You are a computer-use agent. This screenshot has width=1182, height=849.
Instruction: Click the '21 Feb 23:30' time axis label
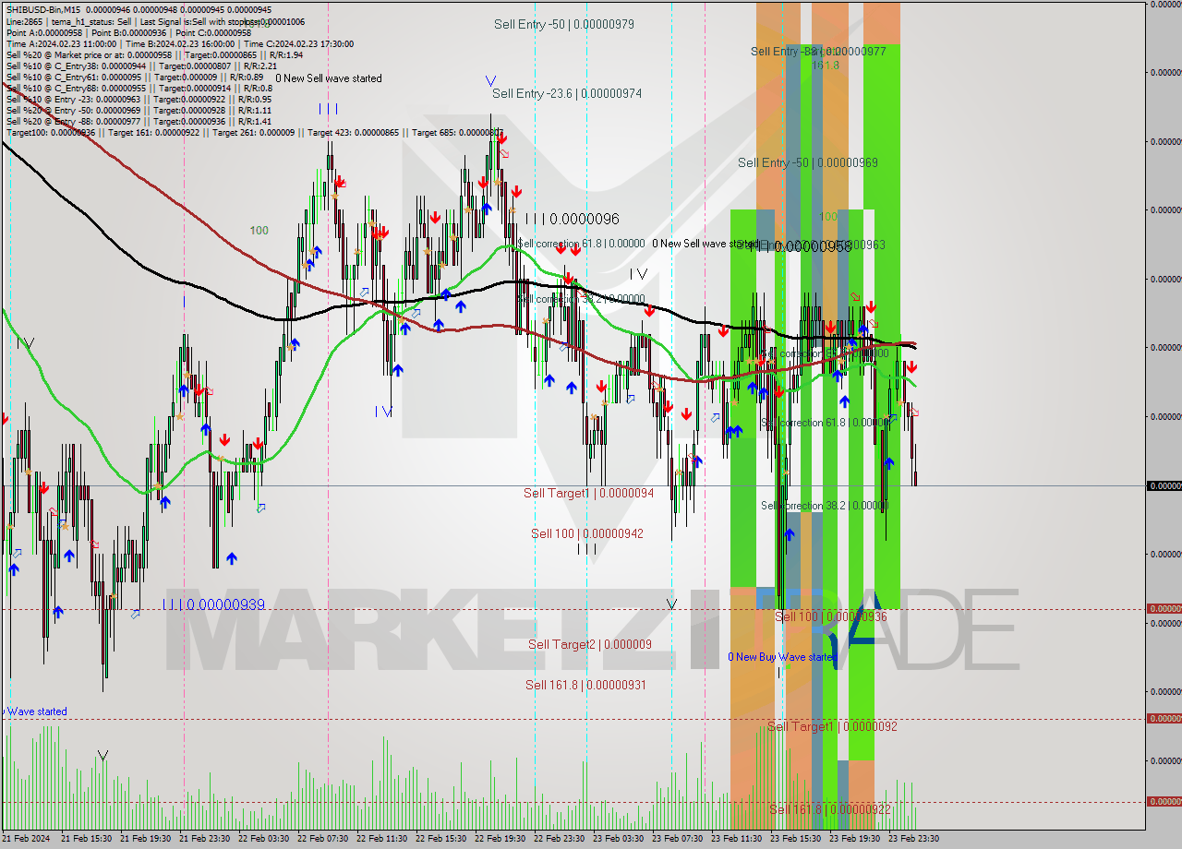point(205,839)
